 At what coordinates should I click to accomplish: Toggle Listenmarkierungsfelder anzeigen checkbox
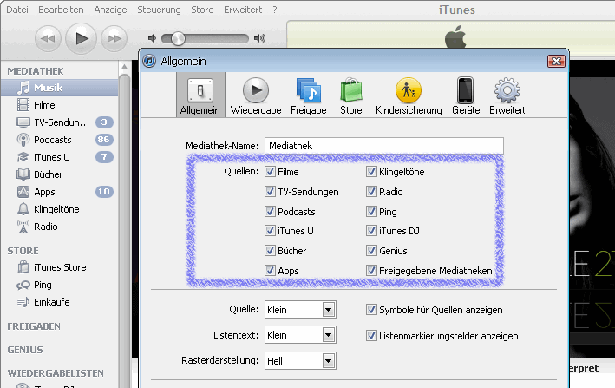point(371,335)
